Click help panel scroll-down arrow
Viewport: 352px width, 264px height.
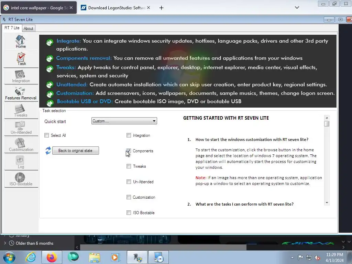click(x=327, y=202)
